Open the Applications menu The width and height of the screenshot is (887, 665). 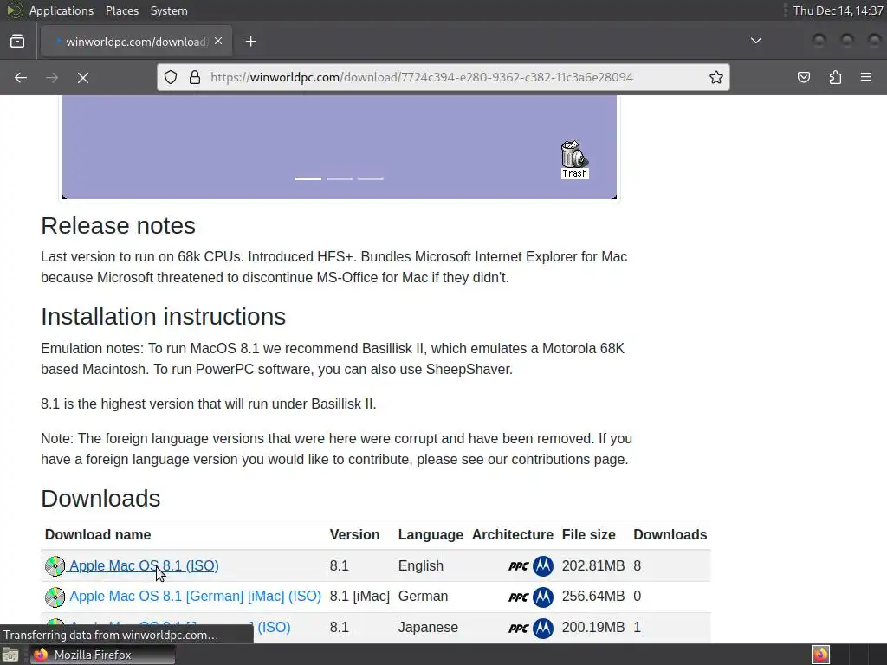pos(62,10)
